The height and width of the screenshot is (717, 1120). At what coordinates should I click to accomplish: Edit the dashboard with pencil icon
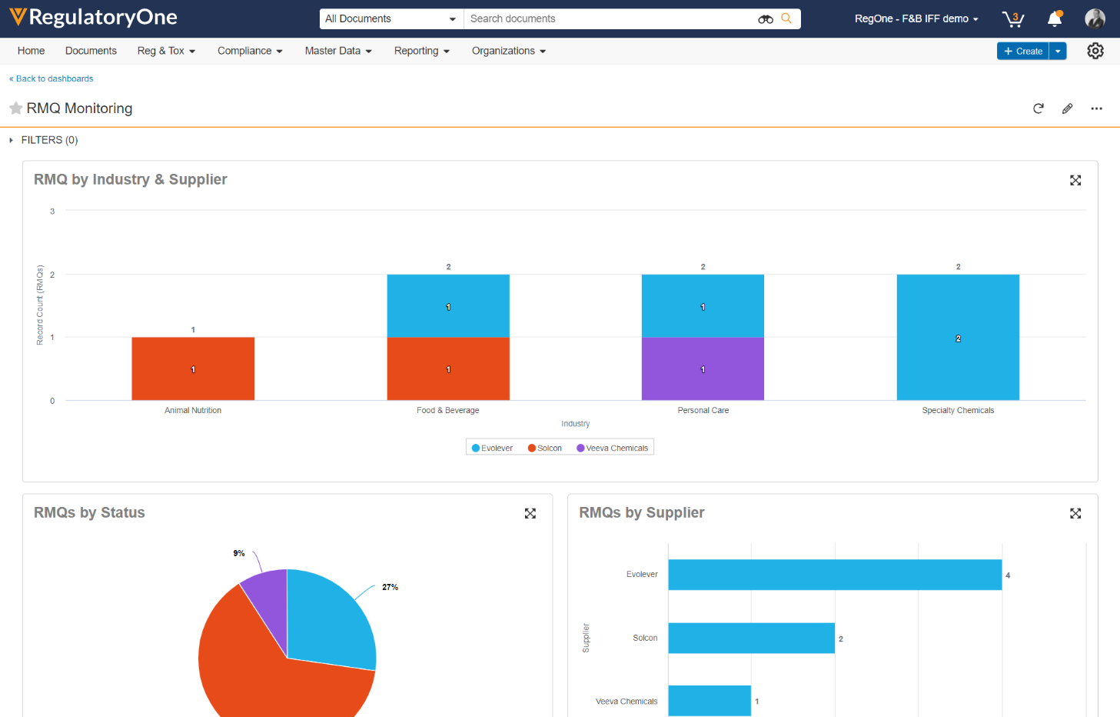pyautogui.click(x=1068, y=108)
